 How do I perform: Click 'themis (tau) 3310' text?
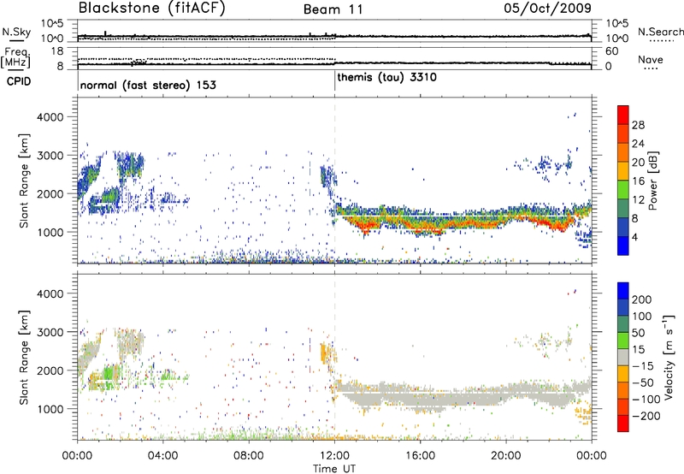[386, 77]
